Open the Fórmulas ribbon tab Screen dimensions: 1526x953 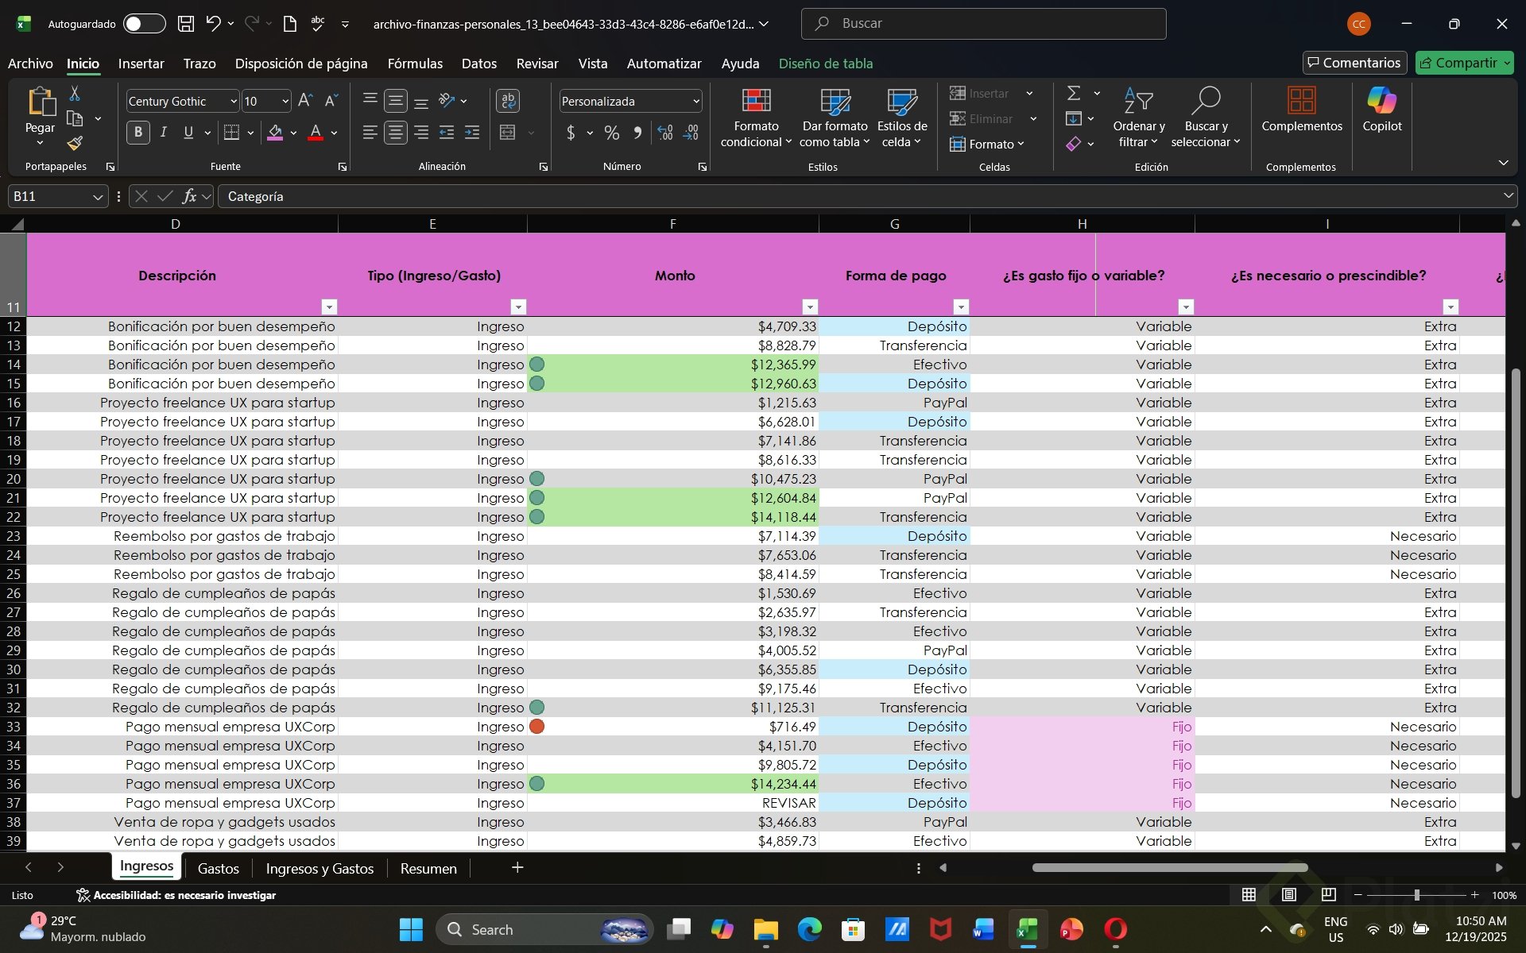[415, 64]
